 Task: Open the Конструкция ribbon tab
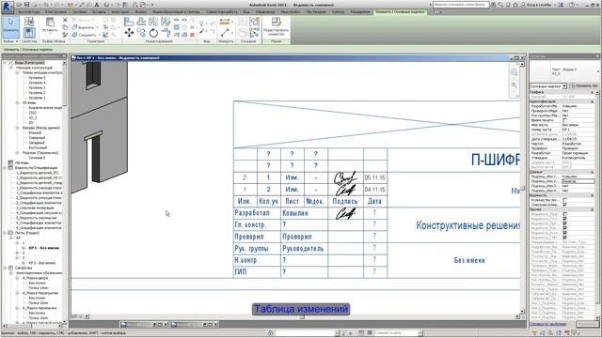tap(56, 12)
